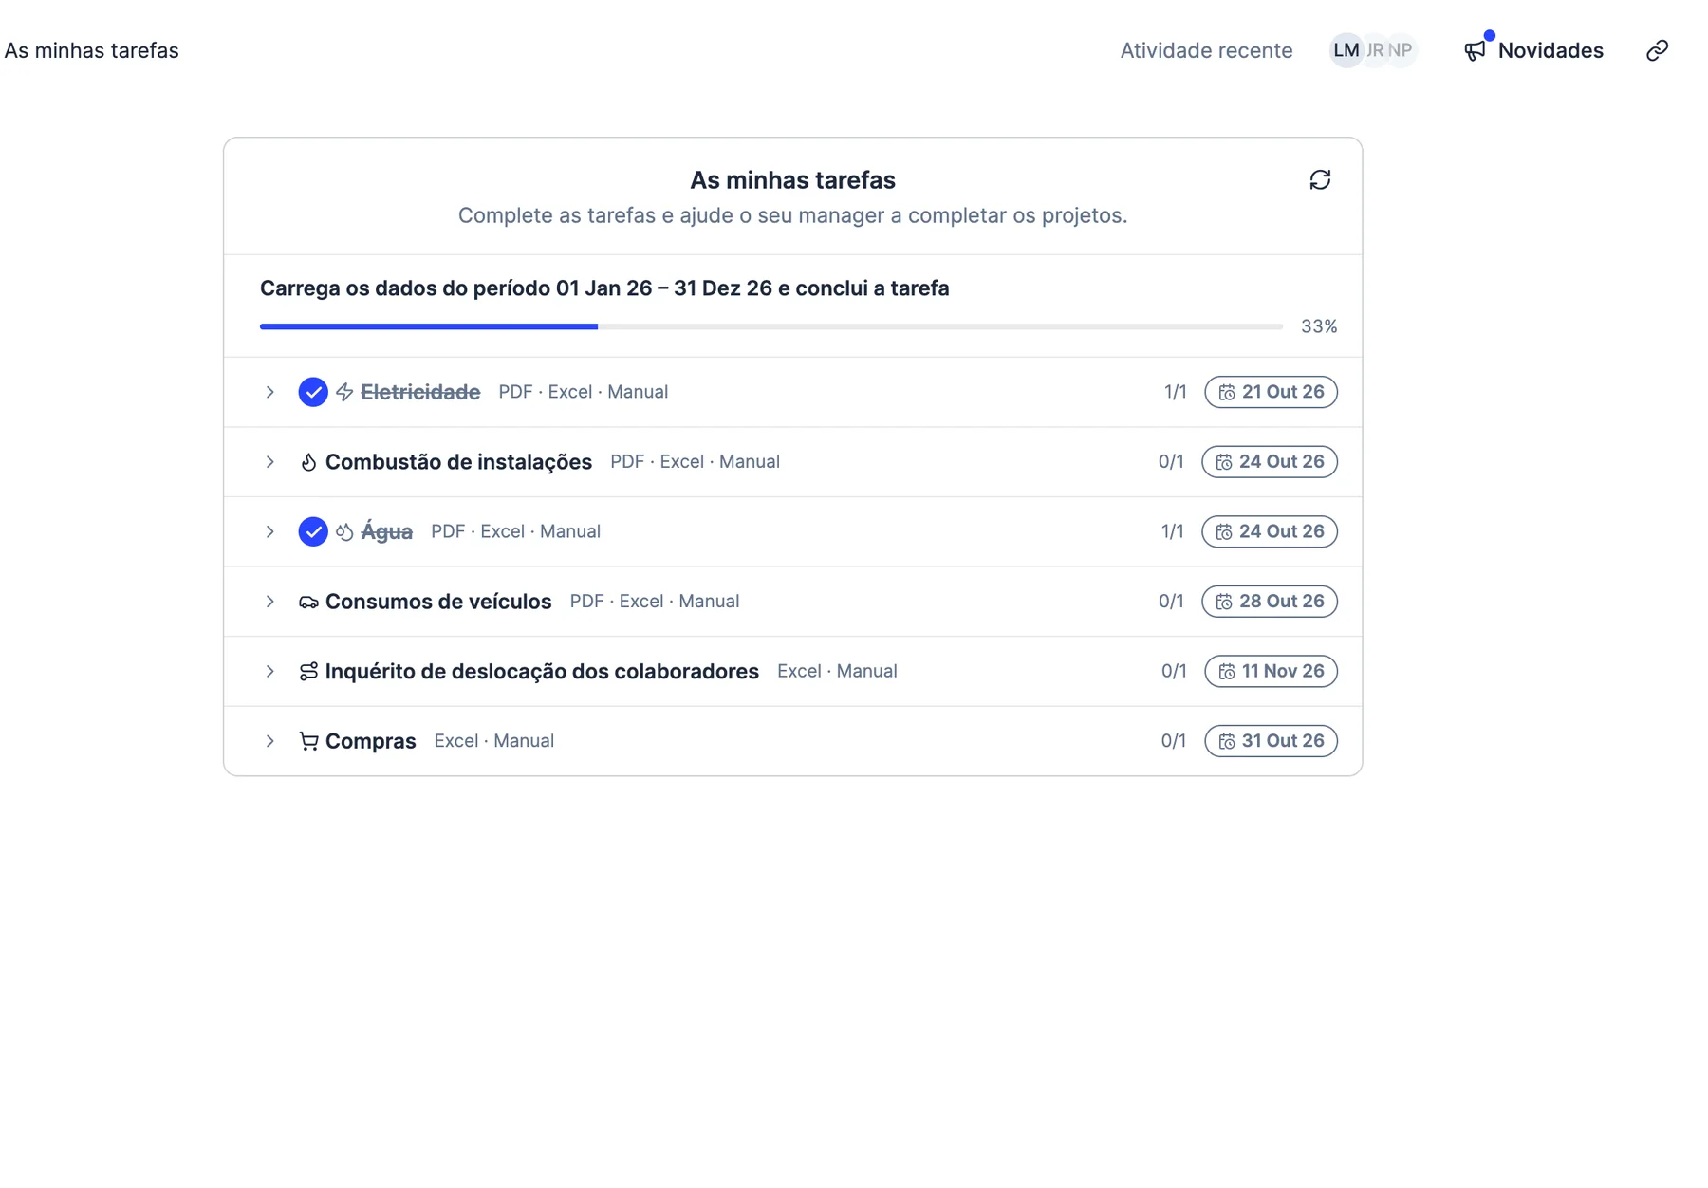
Task: Expand the Combustão de instalações row
Action: click(270, 462)
